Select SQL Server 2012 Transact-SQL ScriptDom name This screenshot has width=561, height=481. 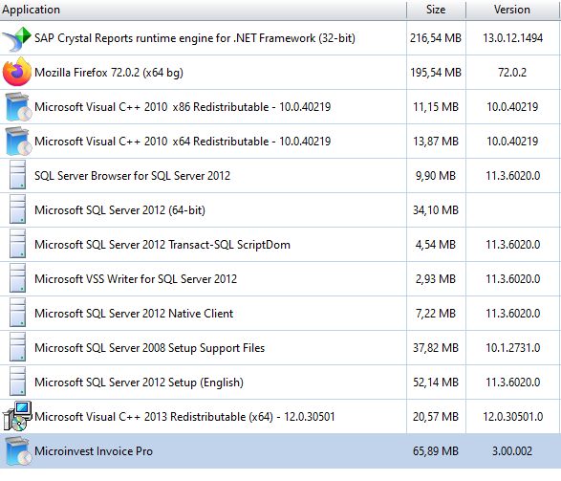162,245
